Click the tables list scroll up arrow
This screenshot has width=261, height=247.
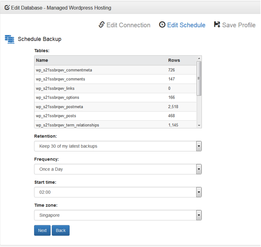tap(199, 58)
